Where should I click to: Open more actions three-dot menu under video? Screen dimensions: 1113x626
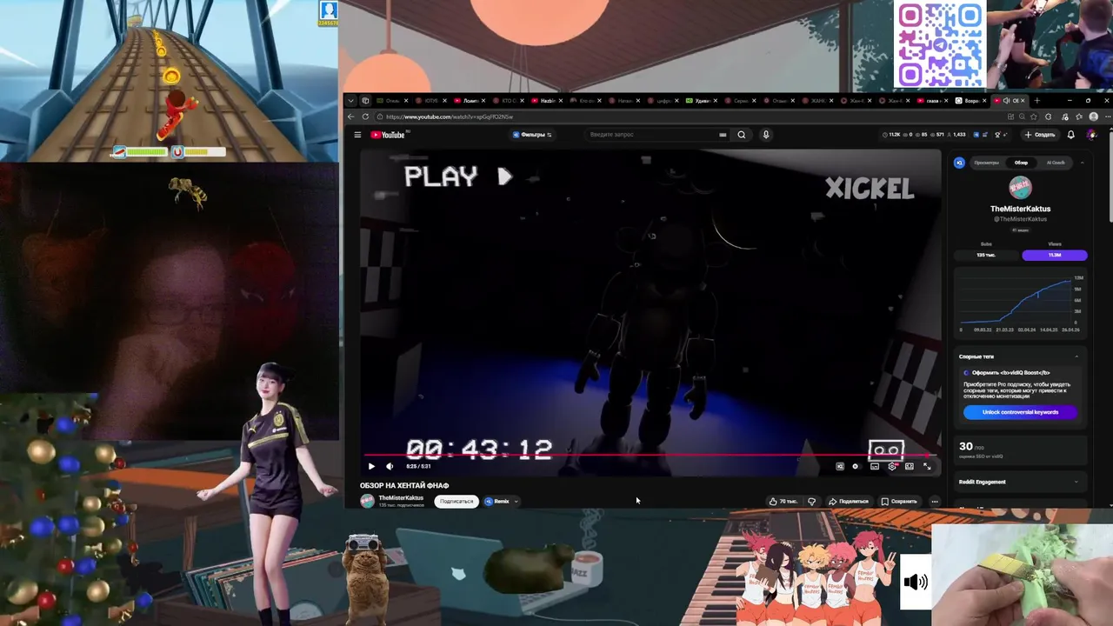click(x=935, y=501)
